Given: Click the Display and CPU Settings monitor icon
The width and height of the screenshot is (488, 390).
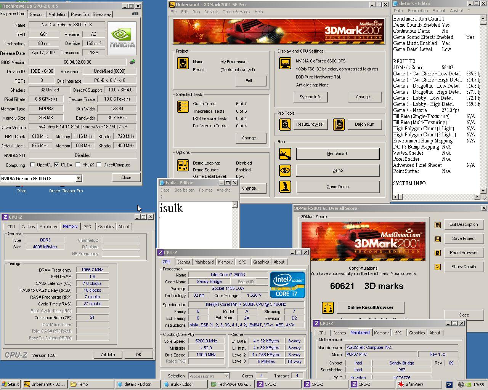Looking at the screenshot, I should pyautogui.click(x=285, y=63).
